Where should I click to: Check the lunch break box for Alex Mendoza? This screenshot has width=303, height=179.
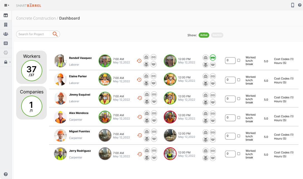(239, 118)
